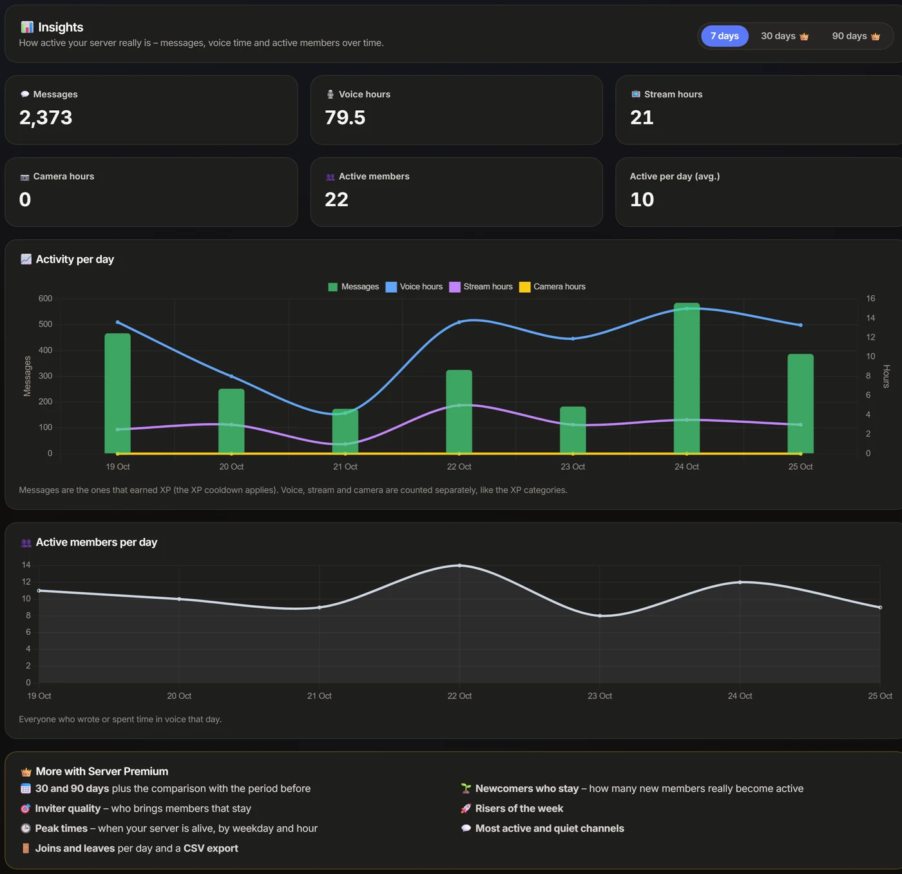Click the Active members value 22
Image resolution: width=902 pixels, height=874 pixels.
pos(336,200)
